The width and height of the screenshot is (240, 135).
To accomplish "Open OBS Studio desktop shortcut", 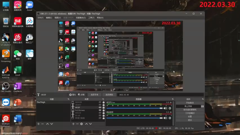I will (6, 87).
